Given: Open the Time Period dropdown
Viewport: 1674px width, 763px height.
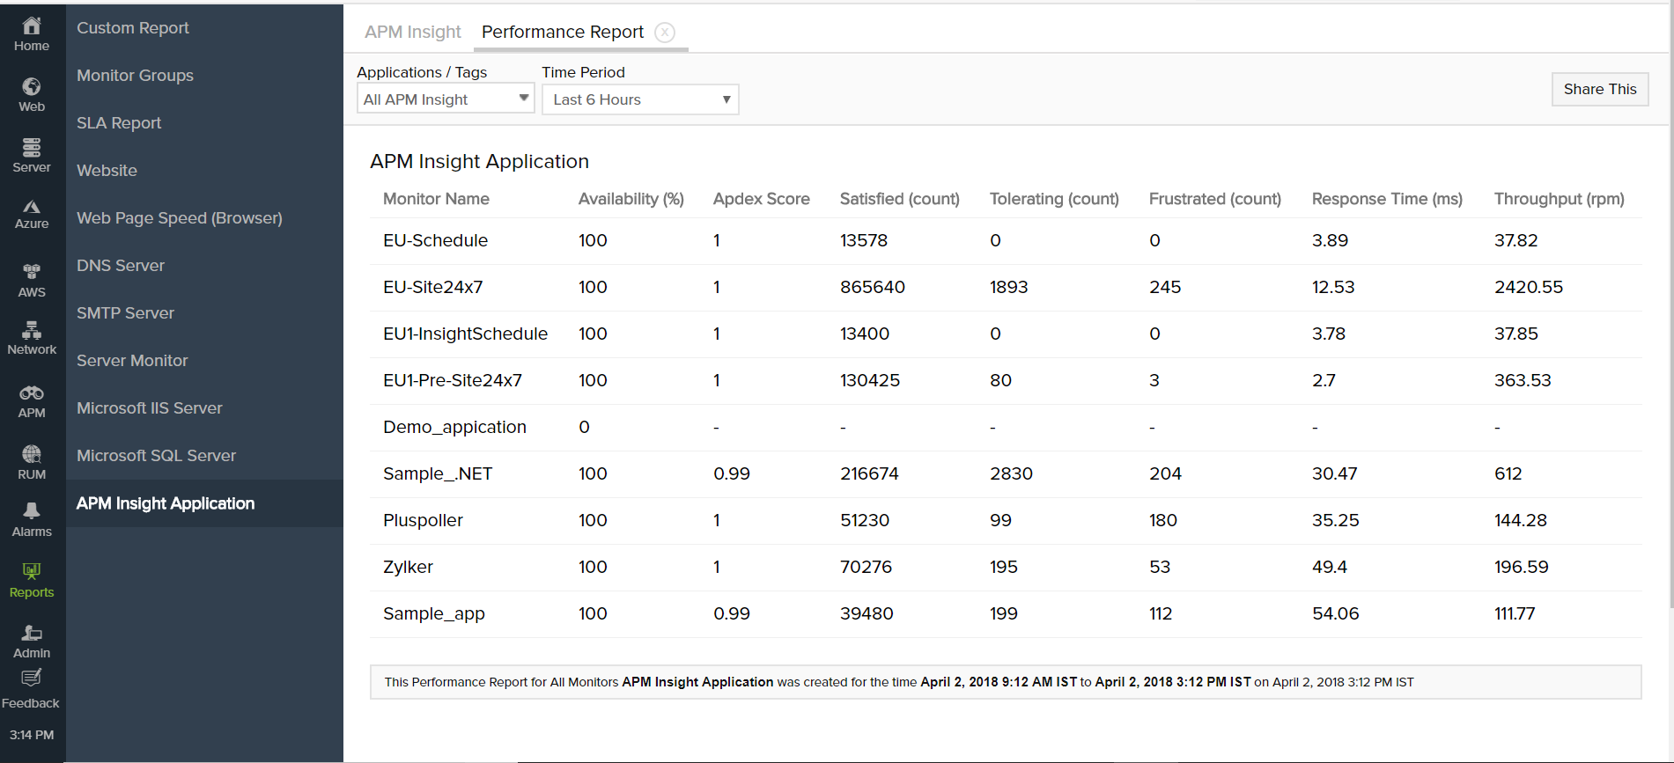Looking at the screenshot, I should [x=640, y=99].
